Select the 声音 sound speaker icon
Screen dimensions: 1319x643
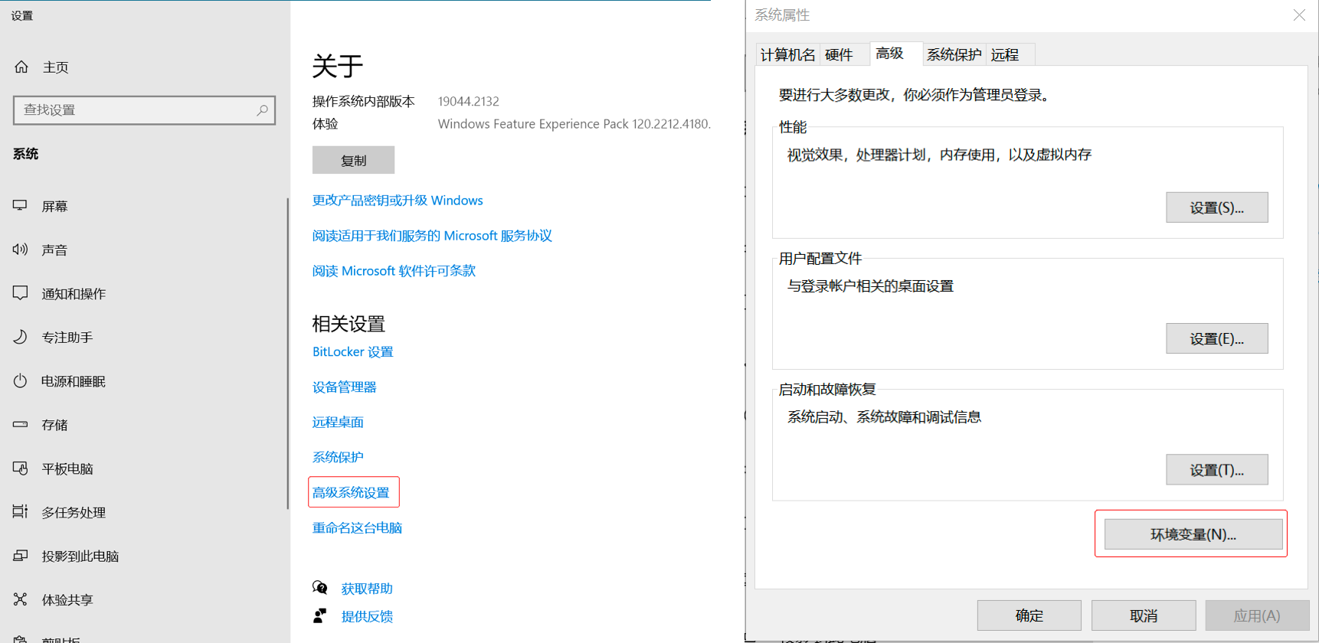tap(21, 250)
